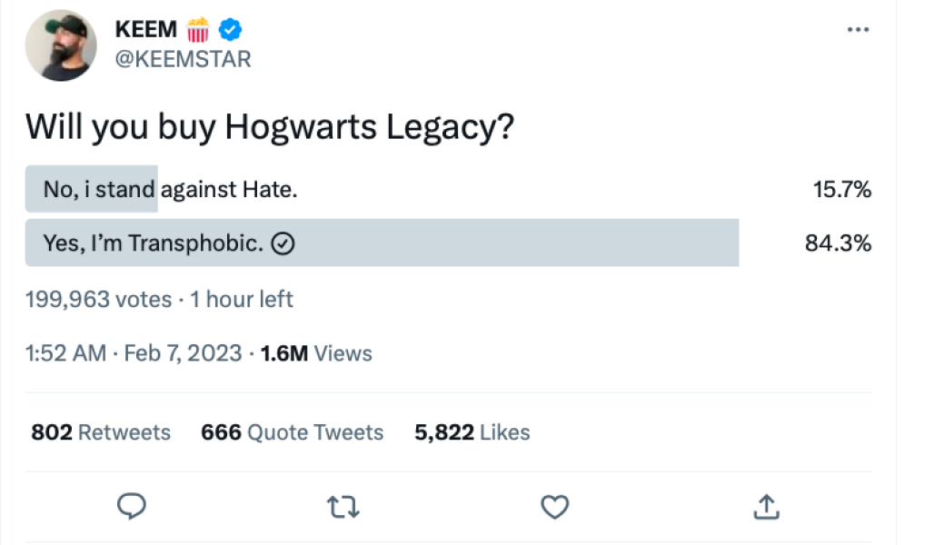Open KEEM's profile picture
Image resolution: width=934 pixels, height=545 pixels.
point(60,45)
